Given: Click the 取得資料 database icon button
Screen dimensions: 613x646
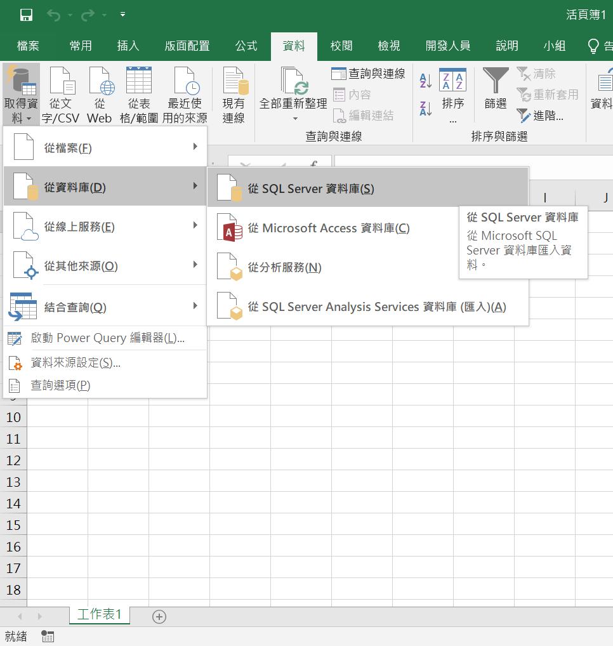Looking at the screenshot, I should [21, 95].
